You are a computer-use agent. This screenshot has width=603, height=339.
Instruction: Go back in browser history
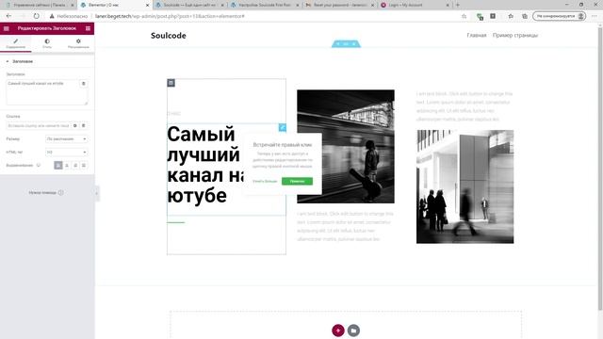coord(8,16)
